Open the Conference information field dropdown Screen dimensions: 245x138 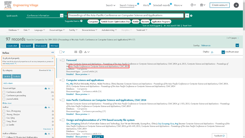pyautogui.click(x=62, y=15)
